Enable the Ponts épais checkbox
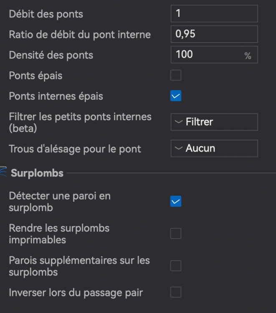Screen dimensions: 276x313 pyautogui.click(x=176, y=76)
